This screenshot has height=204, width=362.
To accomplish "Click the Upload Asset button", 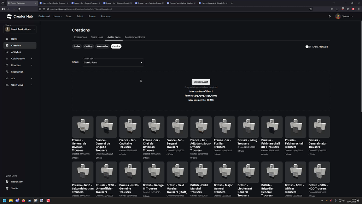I will tap(201, 82).
